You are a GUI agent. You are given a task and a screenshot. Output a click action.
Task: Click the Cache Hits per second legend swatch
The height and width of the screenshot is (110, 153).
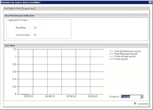(x=111, y=56)
